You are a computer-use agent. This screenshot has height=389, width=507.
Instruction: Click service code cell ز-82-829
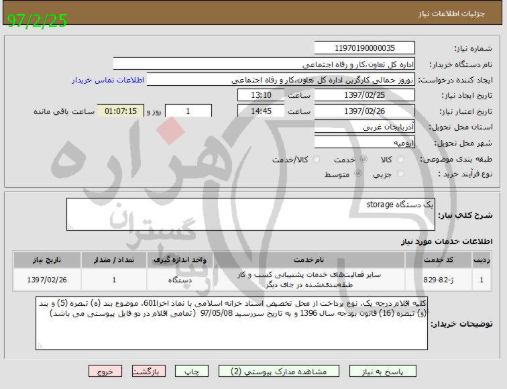pos(438,280)
